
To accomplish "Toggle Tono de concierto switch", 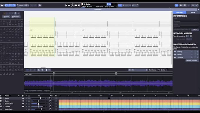I will point(187,36).
